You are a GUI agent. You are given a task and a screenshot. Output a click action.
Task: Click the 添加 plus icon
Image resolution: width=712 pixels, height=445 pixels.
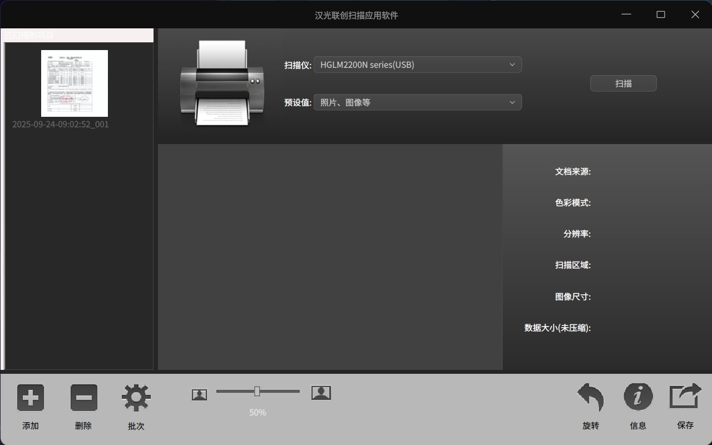pos(31,398)
